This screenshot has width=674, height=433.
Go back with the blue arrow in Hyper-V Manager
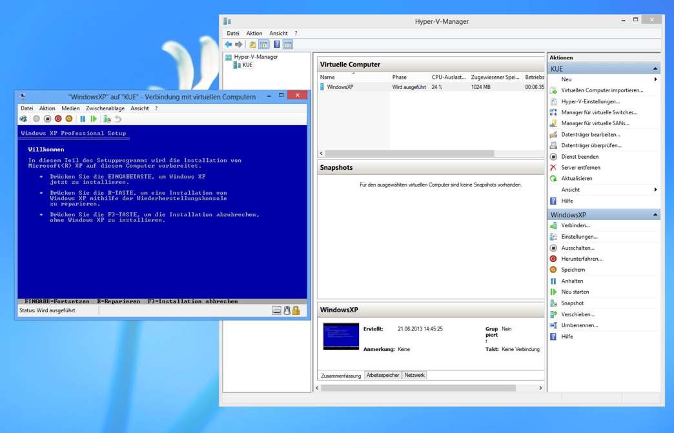[229, 45]
